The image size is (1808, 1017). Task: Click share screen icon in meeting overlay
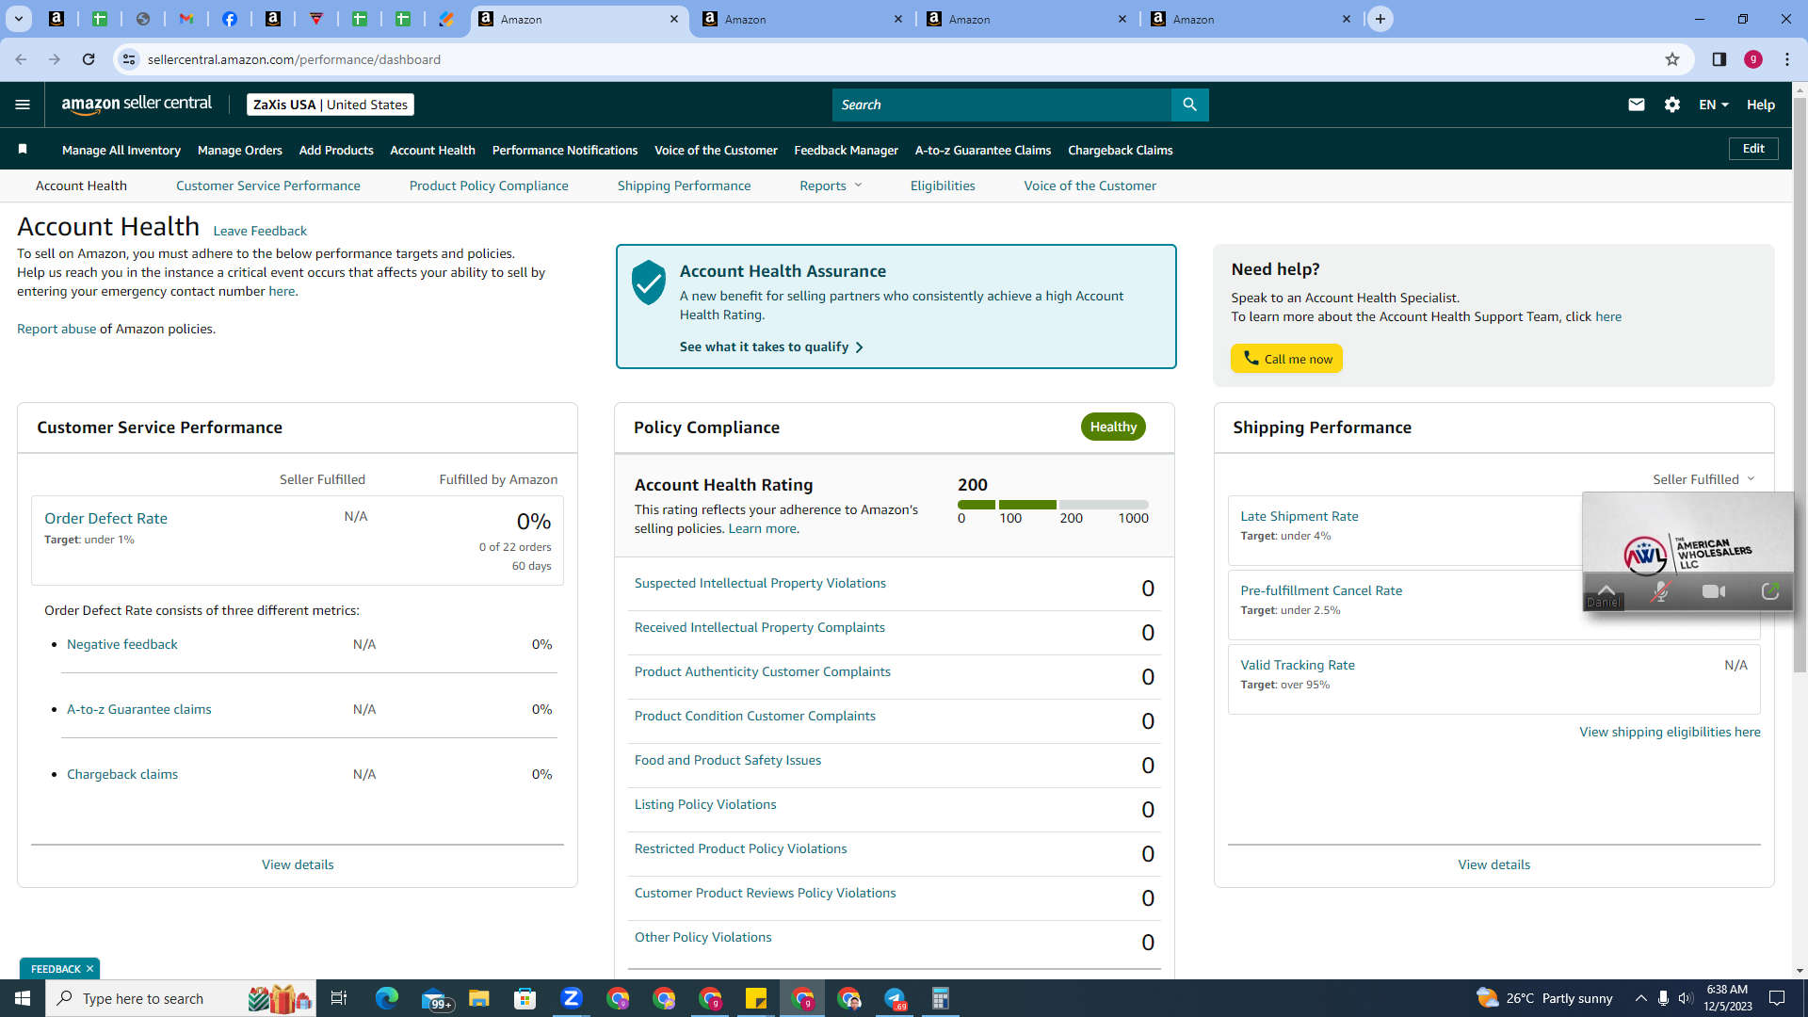tap(1770, 591)
